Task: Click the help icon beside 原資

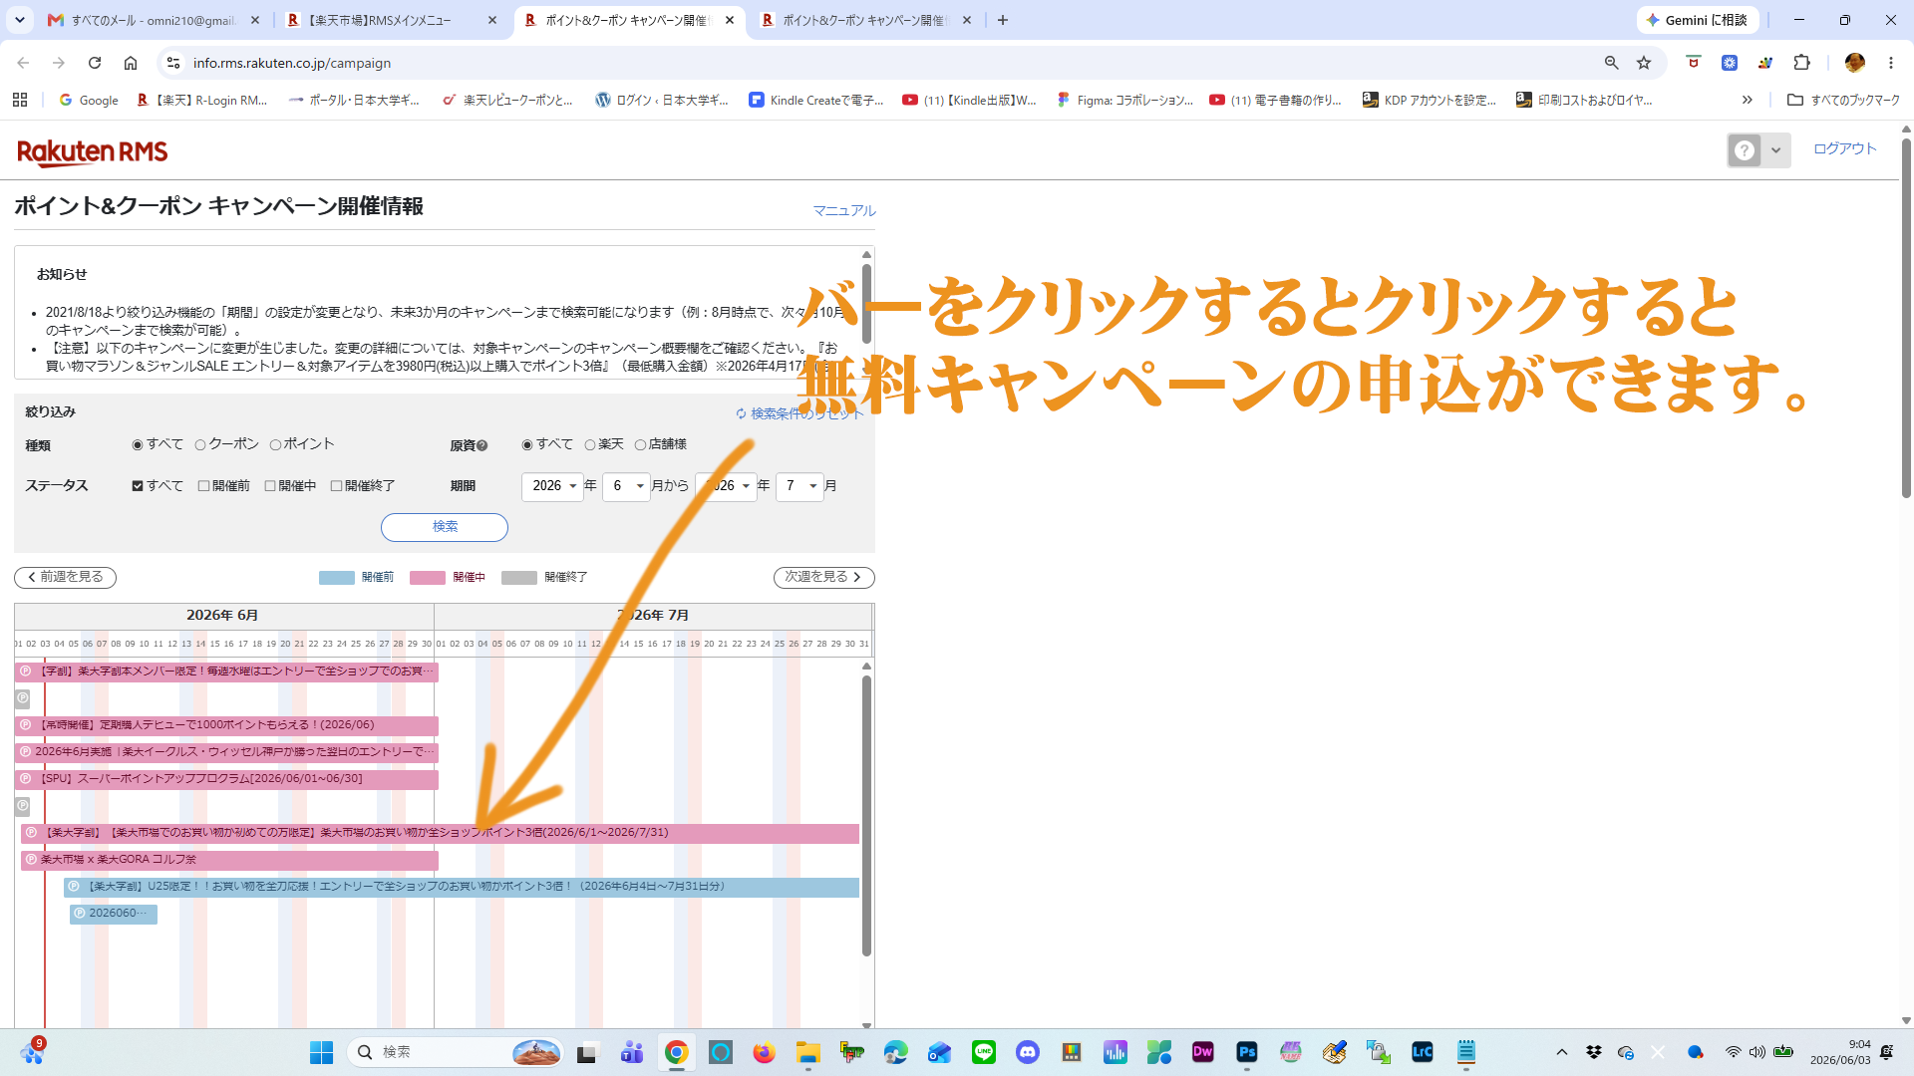Action: pyautogui.click(x=482, y=445)
